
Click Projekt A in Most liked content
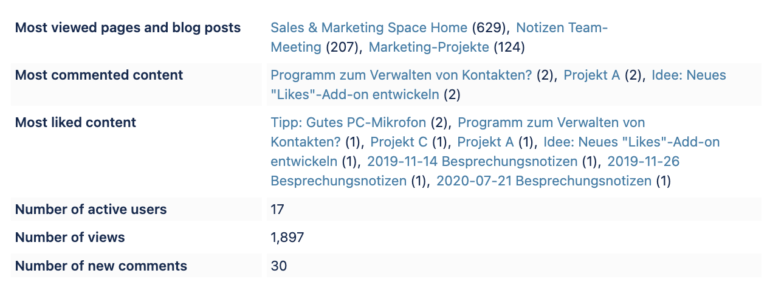pyautogui.click(x=485, y=142)
